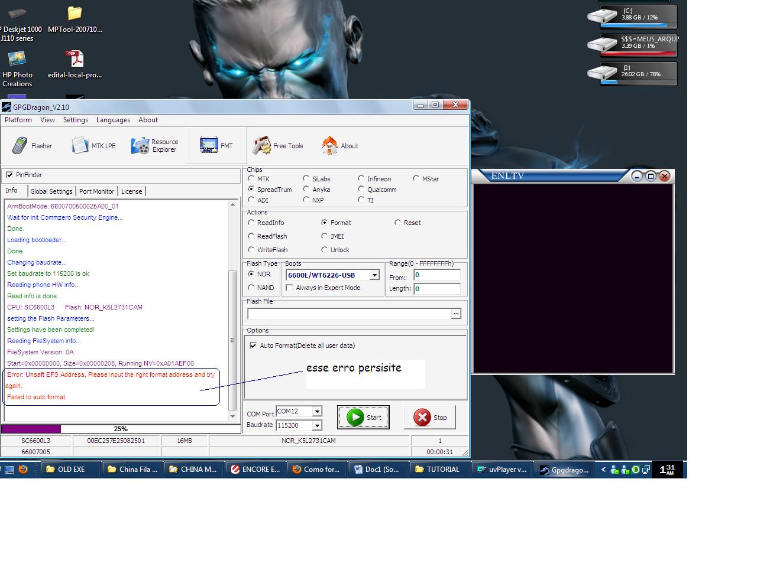The image size is (757, 567).
Task: Click the Flash File path field
Action: coord(349,314)
